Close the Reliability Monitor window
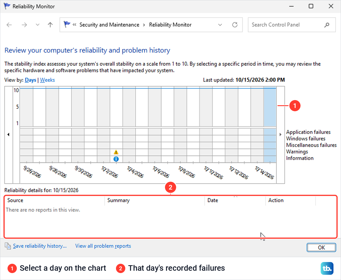Screen dimensions: 341x280 [x=331, y=6]
